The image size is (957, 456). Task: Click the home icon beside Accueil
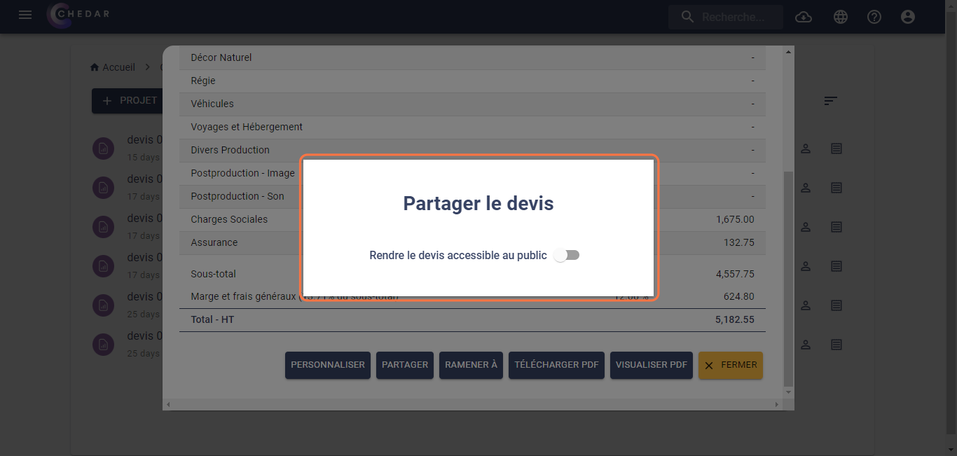click(x=95, y=67)
